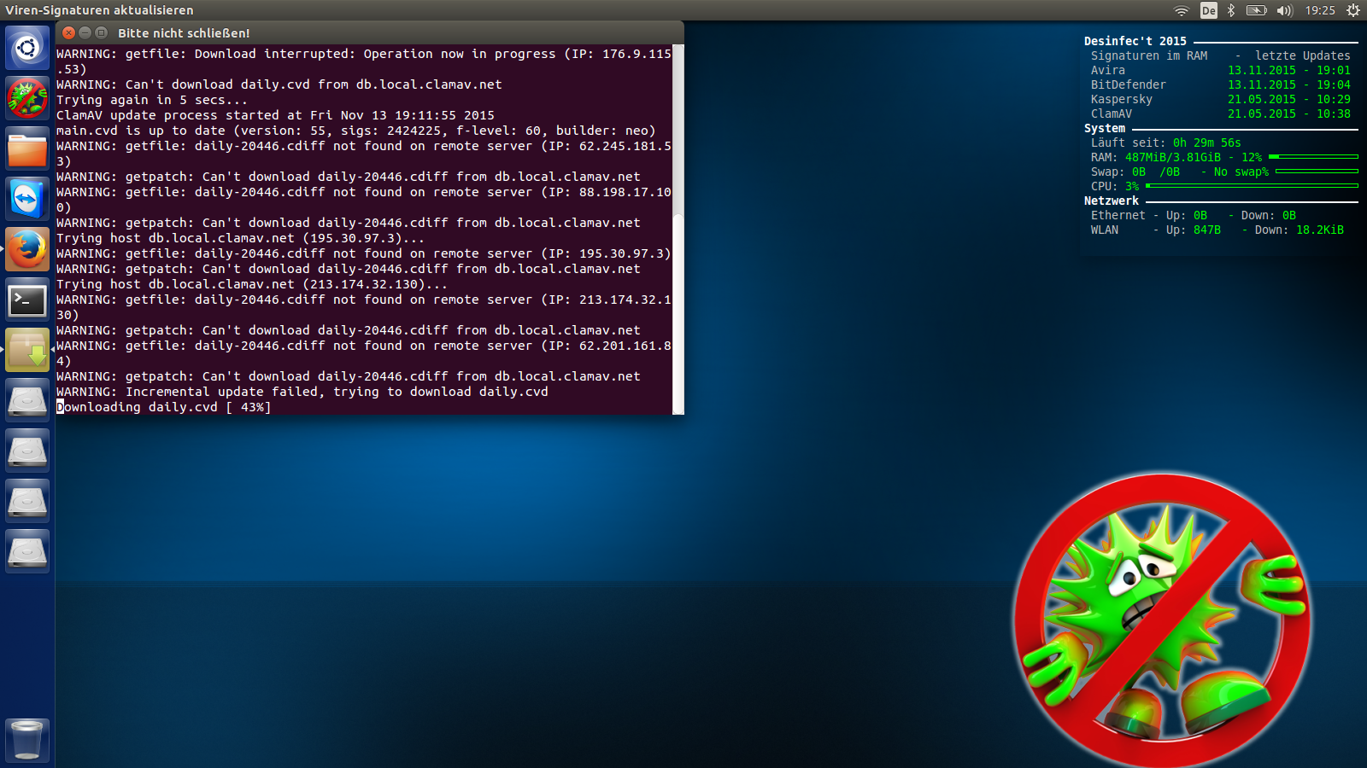This screenshot has width=1367, height=768.
Task: Open the Trash icon in launcher
Action: [x=27, y=740]
